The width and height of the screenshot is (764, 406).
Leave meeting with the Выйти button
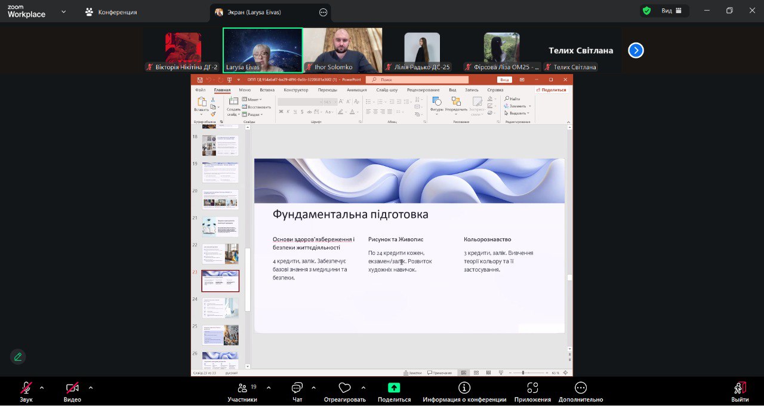click(x=740, y=388)
